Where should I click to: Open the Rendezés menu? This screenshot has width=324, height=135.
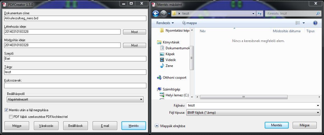[165, 23]
